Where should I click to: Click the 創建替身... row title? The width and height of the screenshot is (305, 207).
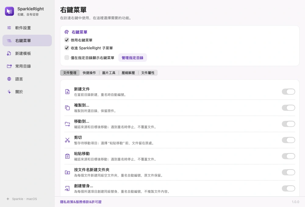(84, 186)
